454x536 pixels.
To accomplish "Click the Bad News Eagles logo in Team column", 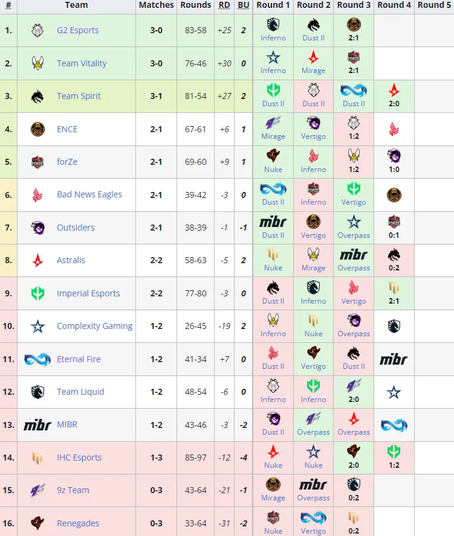I will 37,195.
